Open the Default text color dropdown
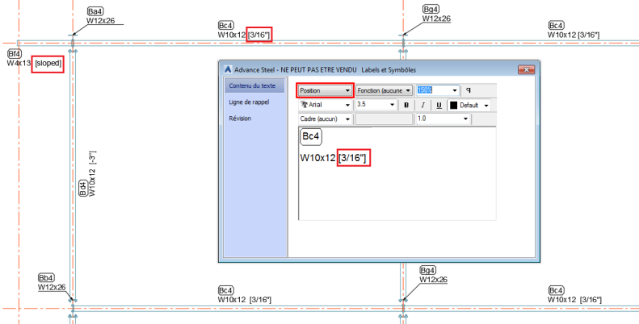Screen dimensions: 639x324 469,106
